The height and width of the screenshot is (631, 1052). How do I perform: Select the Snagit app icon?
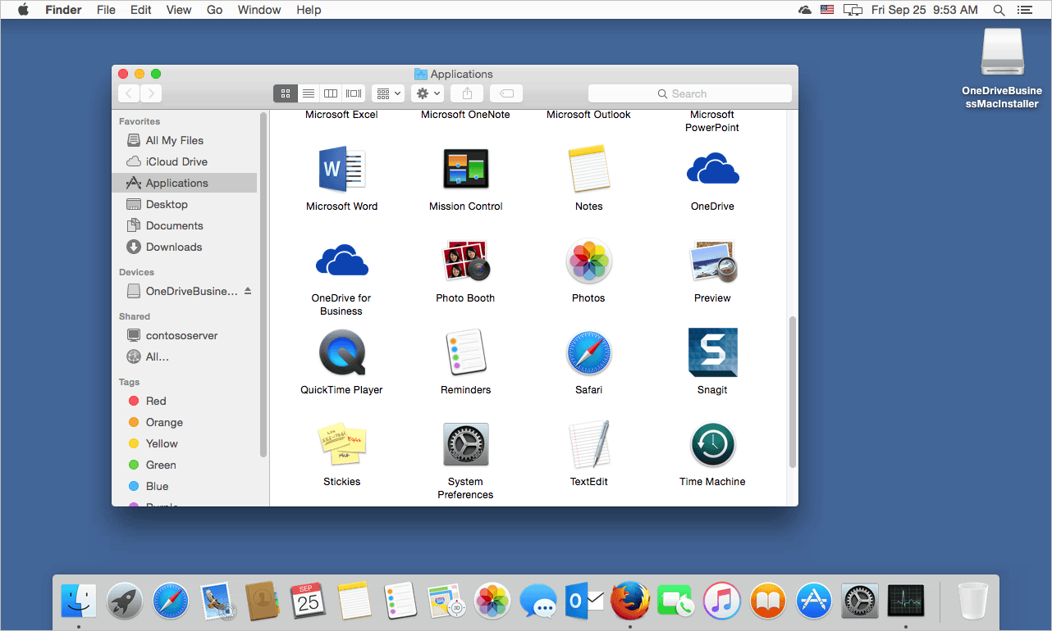(712, 352)
